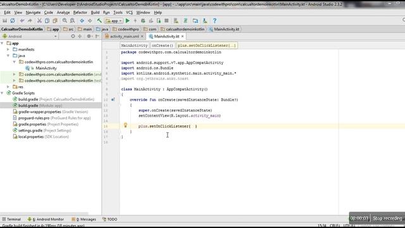The width and height of the screenshot is (405, 228).
Task: Click the Stop square icon
Action: (x=166, y=21)
